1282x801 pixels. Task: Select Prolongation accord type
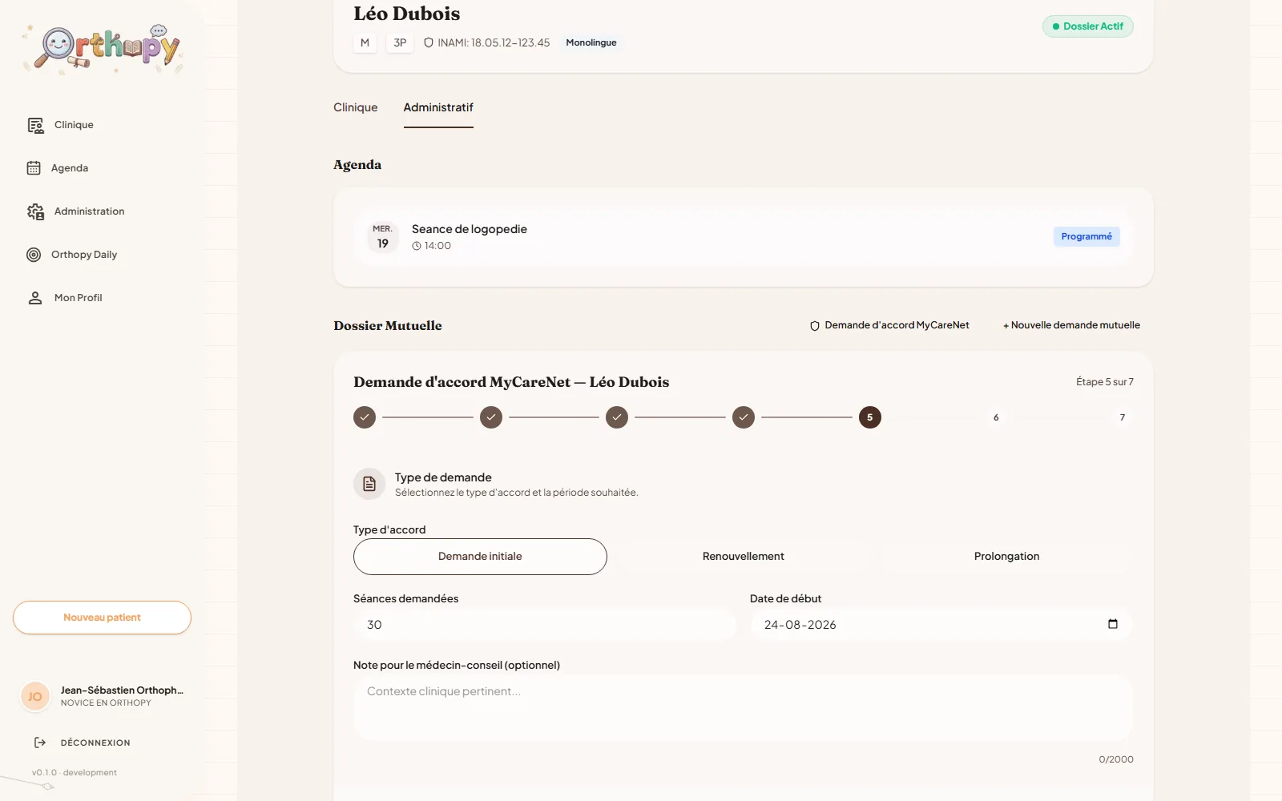(x=1007, y=557)
